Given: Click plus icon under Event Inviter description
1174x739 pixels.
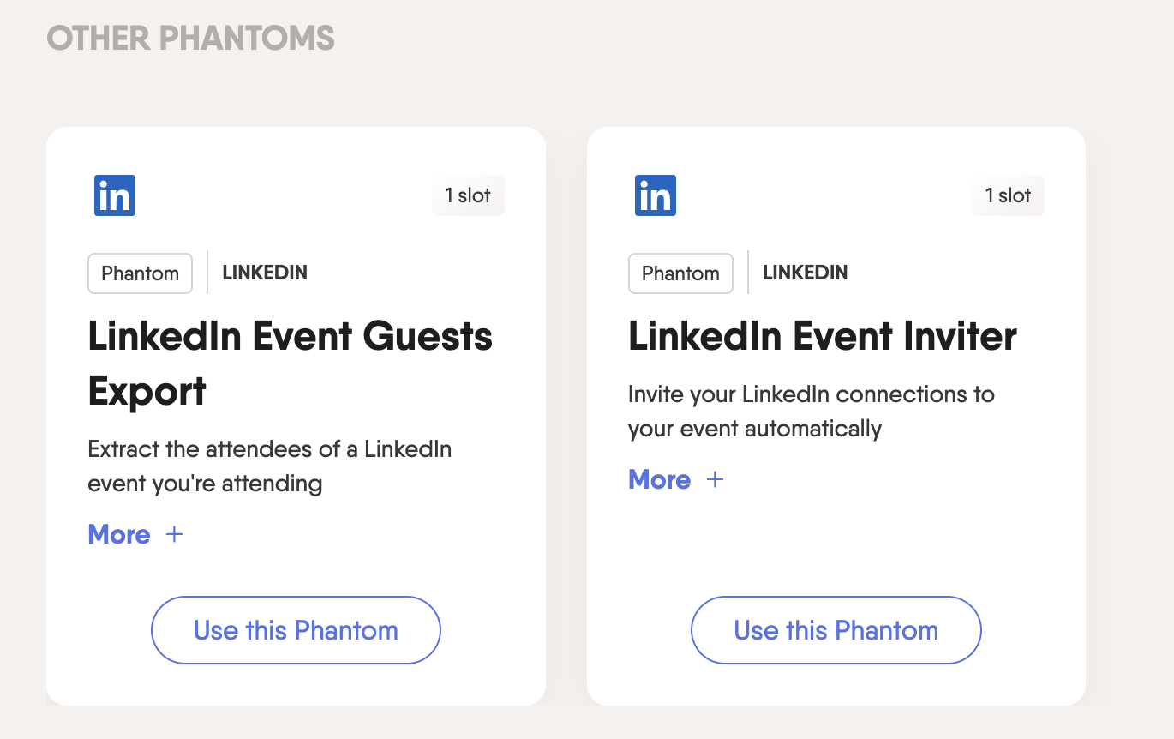Looking at the screenshot, I should [x=715, y=479].
